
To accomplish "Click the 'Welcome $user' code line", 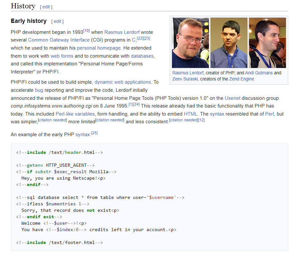I will tap(54, 223).
